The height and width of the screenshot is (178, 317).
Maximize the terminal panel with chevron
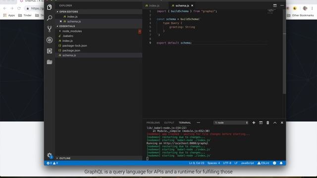275,123
